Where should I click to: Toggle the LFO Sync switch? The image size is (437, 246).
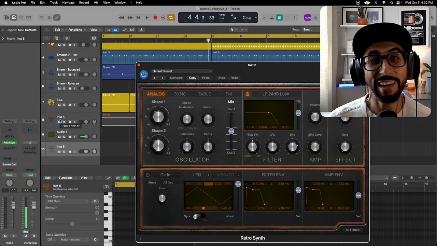[199, 217]
